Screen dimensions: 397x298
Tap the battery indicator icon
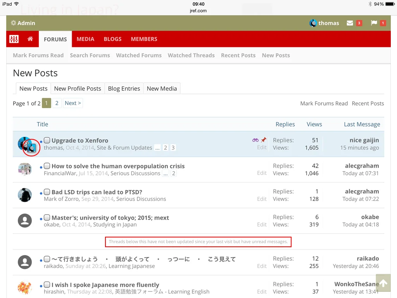point(390,4)
